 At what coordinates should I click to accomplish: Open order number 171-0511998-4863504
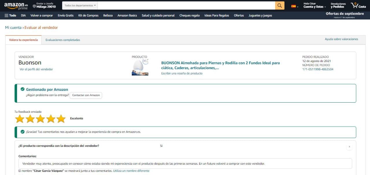318,69
